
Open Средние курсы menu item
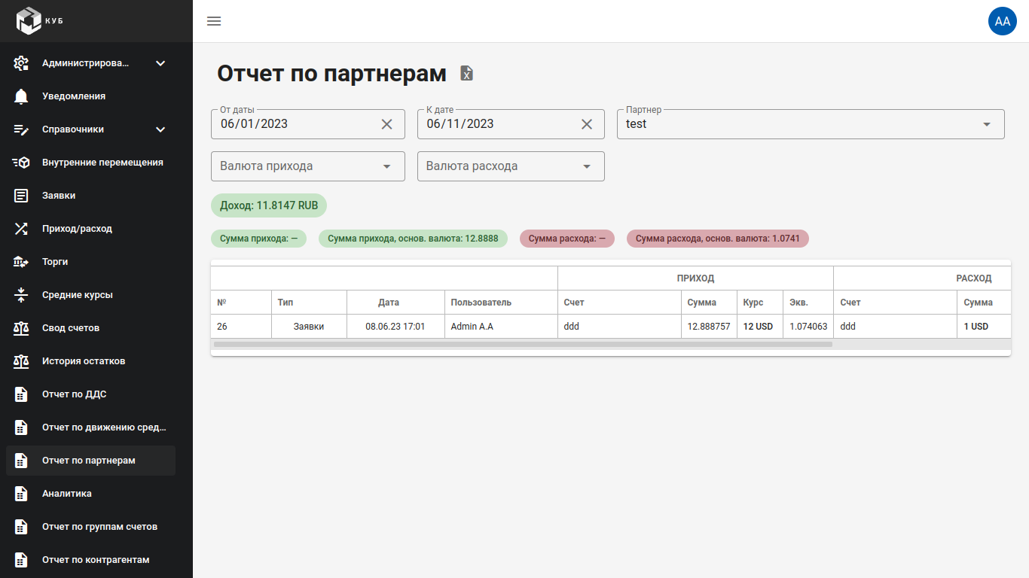point(90,295)
